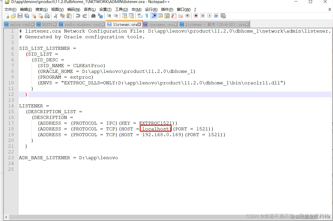The height and width of the screenshot is (221, 333).
Task: Click the synchronize horizontal scrolling icon
Action: point(131,16)
